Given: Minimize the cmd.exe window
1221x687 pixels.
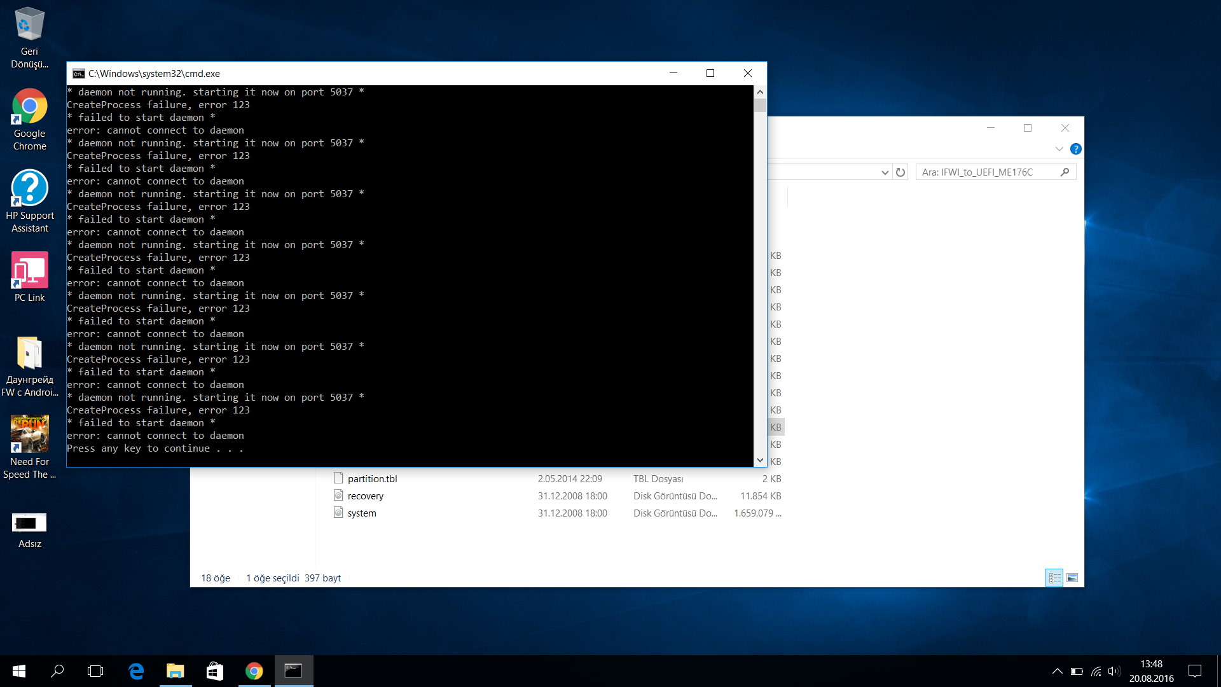Looking at the screenshot, I should [x=673, y=73].
